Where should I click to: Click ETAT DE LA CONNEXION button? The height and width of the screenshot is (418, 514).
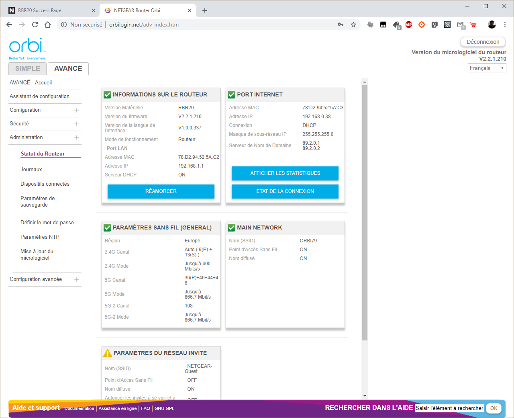[285, 191]
